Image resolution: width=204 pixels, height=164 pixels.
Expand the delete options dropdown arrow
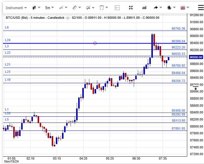coord(107,8)
